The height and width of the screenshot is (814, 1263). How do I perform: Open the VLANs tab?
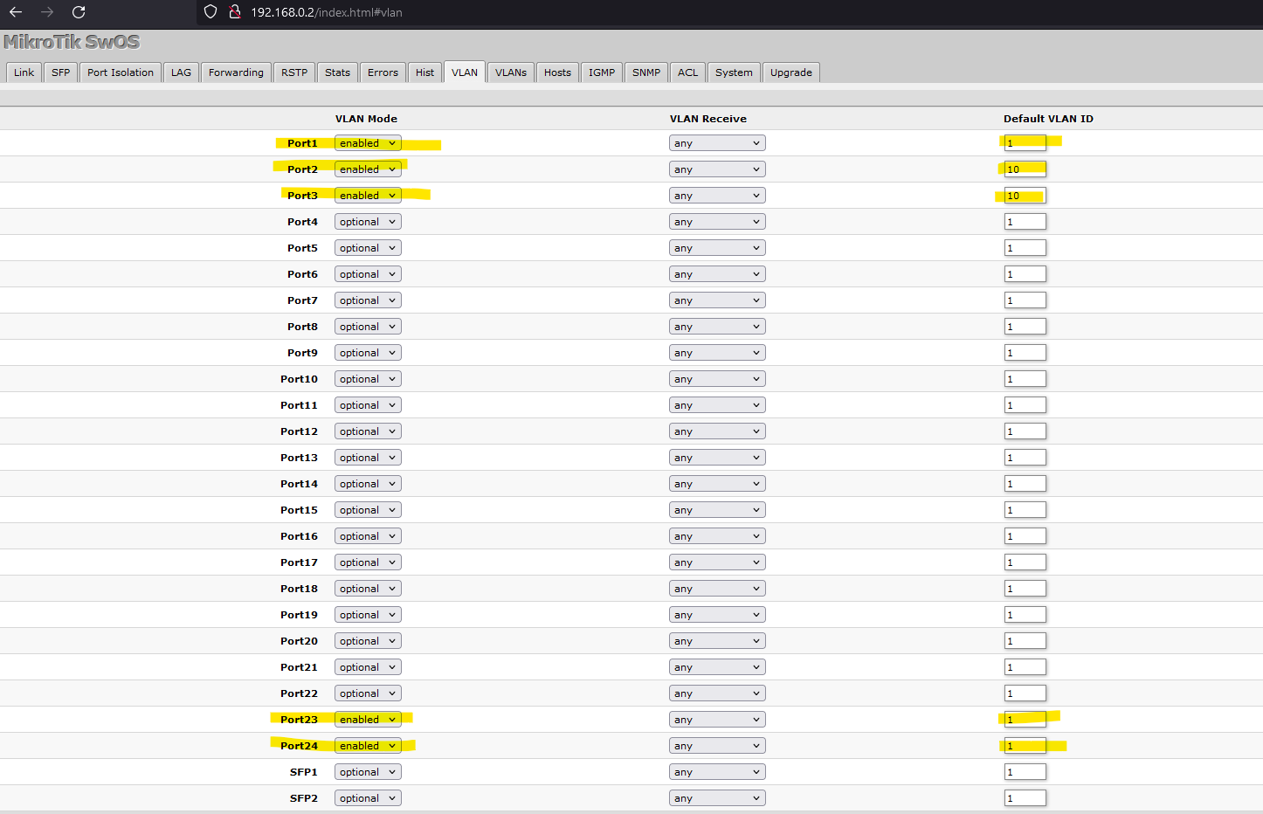pos(511,72)
